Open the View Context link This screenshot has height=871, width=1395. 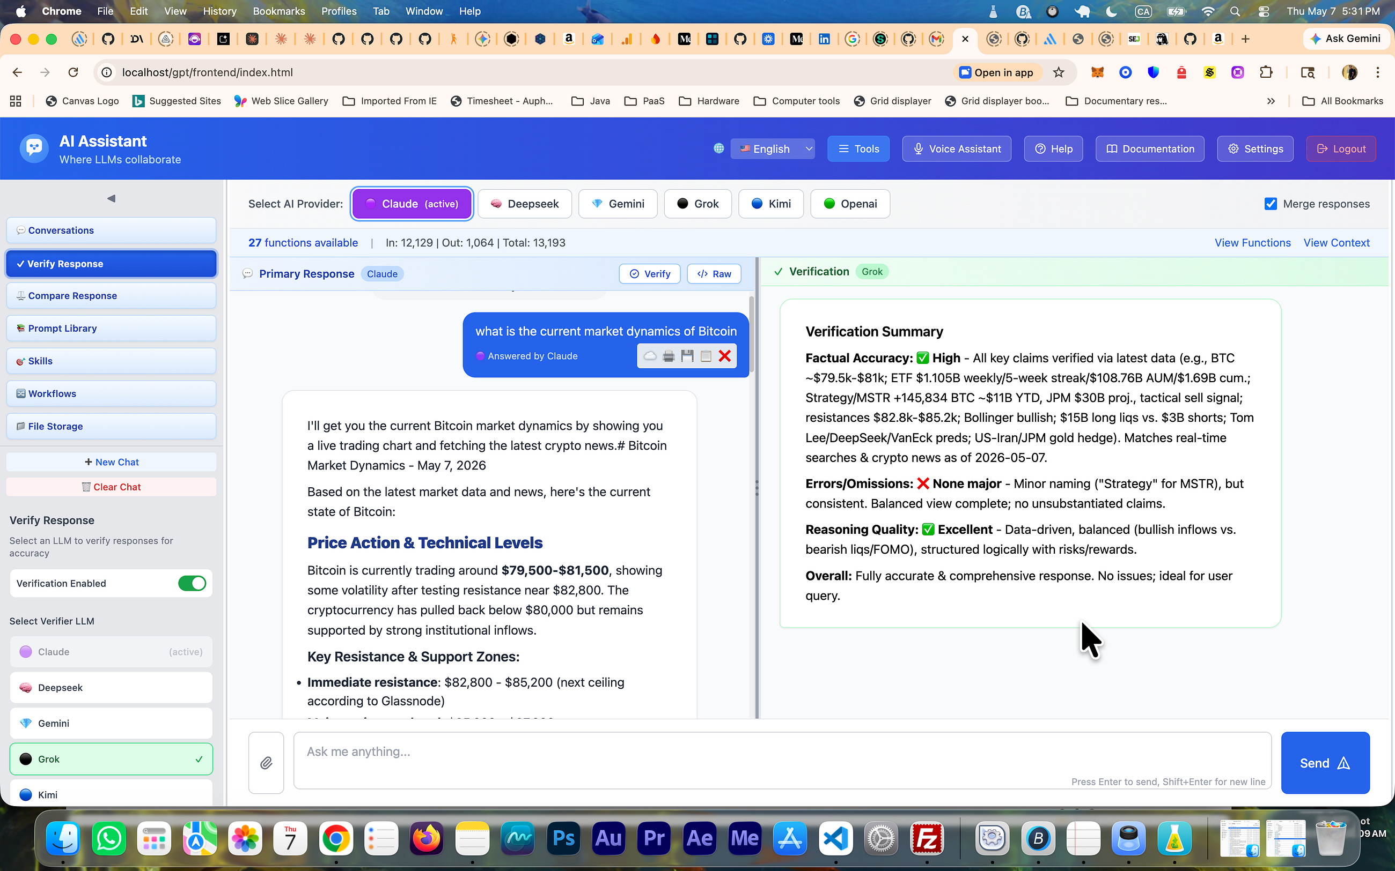point(1336,242)
